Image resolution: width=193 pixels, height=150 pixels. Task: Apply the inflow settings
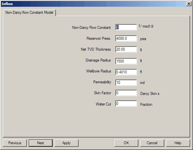pos(66,143)
